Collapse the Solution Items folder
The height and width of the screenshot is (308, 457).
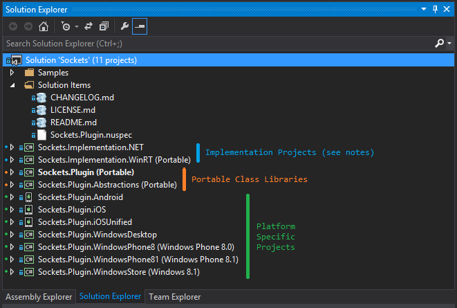(x=12, y=85)
